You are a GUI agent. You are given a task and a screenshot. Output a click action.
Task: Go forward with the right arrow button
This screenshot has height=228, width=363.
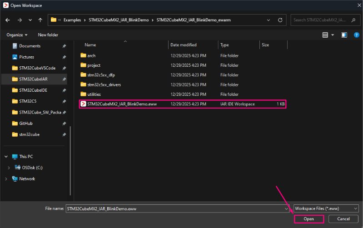20,20
